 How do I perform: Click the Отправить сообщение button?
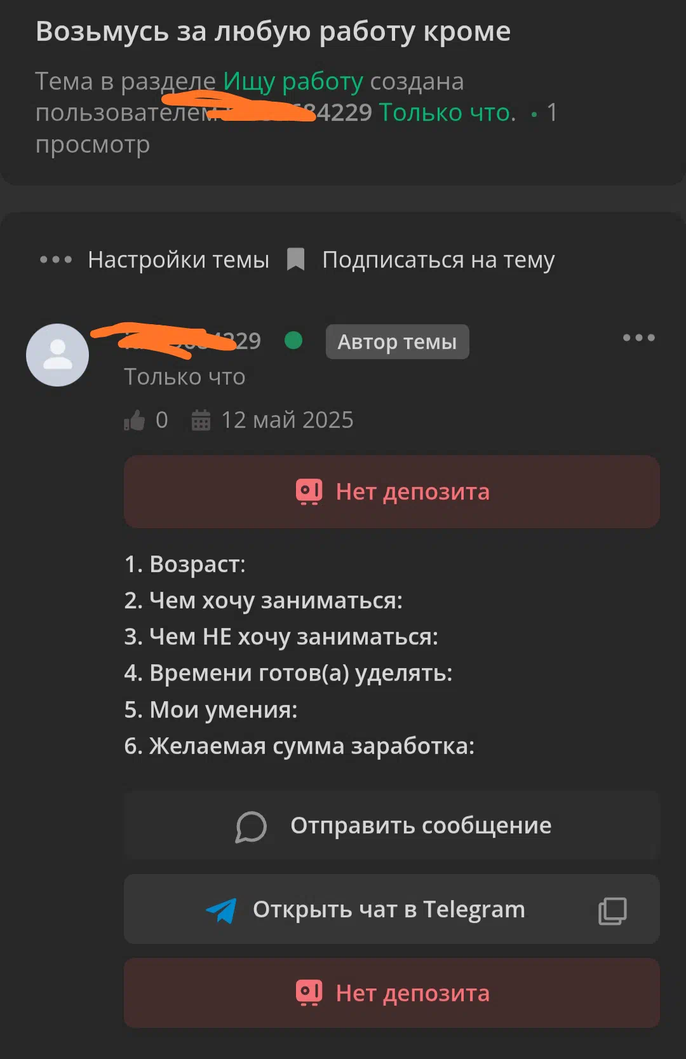(x=392, y=826)
